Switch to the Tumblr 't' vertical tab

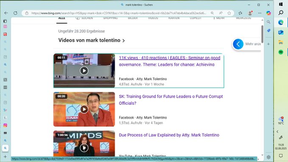click(5, 118)
